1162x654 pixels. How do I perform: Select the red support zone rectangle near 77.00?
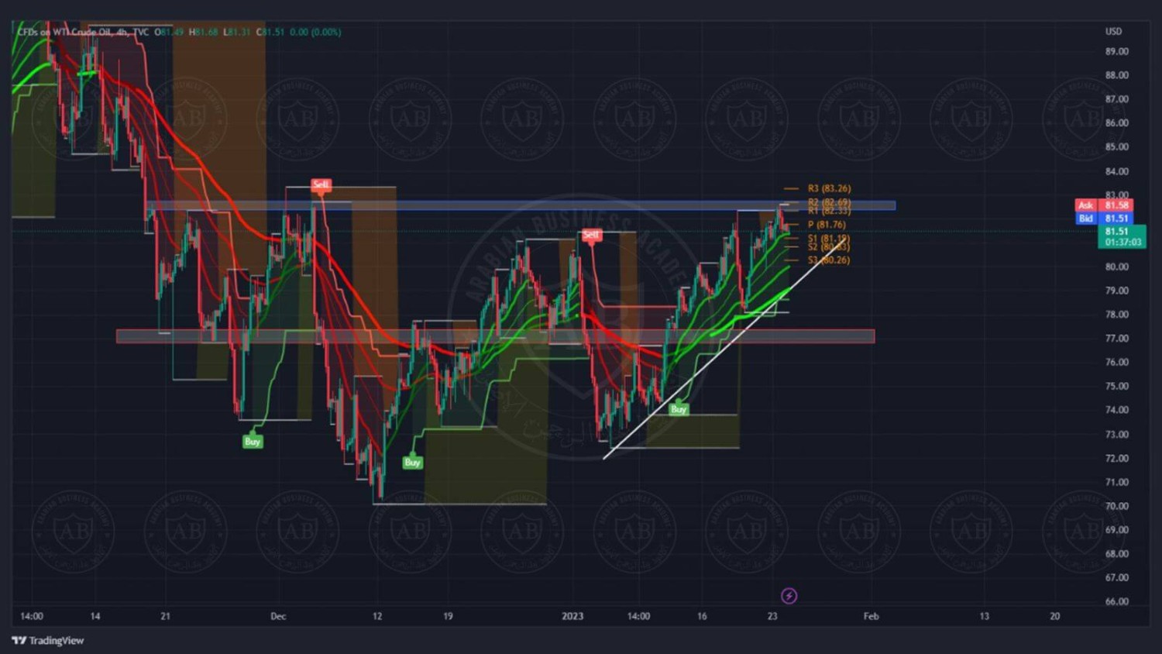tap(495, 336)
